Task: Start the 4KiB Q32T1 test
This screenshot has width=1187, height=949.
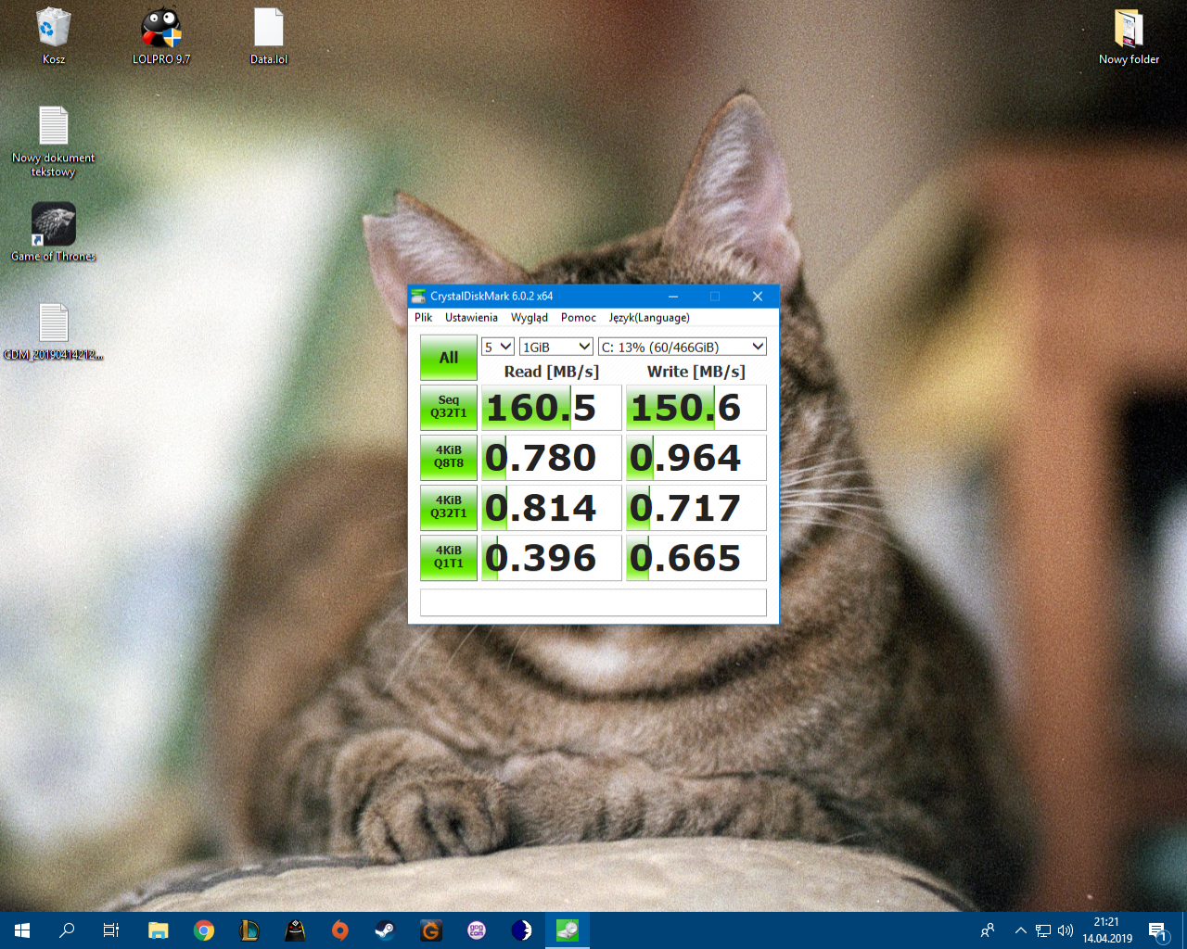Action: 449,508
